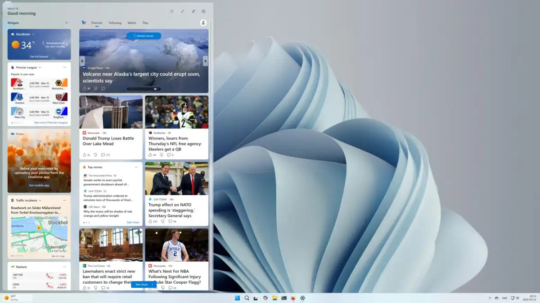
Task: Launch Firefox from the taskbar
Action: point(293,298)
